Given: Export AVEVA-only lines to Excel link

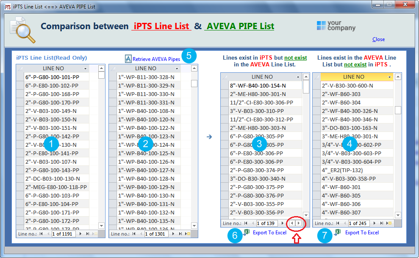Looking at the screenshot, I should (362, 233).
